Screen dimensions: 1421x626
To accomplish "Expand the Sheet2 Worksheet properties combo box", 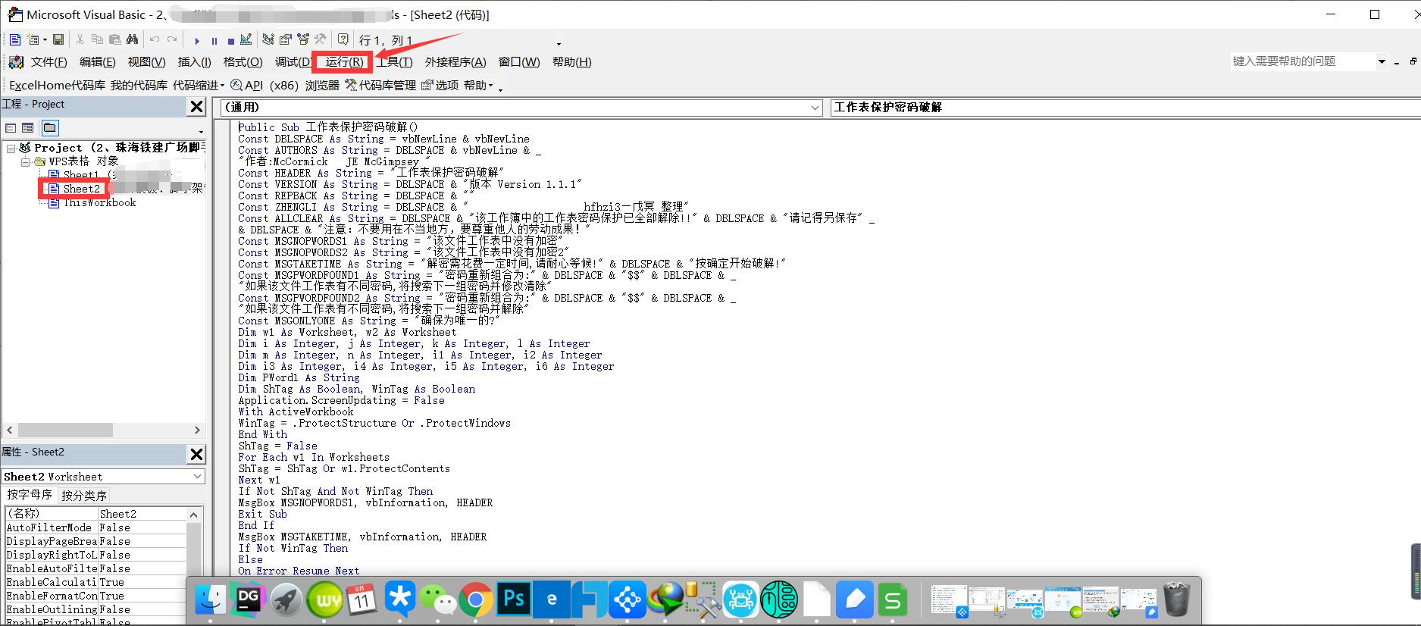I will pyautogui.click(x=197, y=477).
